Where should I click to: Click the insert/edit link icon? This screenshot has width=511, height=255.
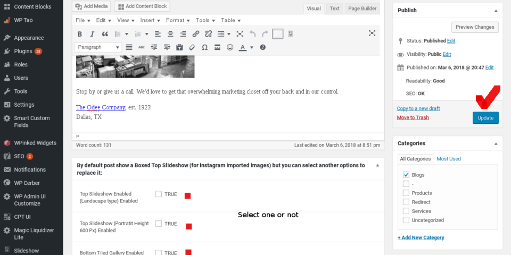[195, 34]
